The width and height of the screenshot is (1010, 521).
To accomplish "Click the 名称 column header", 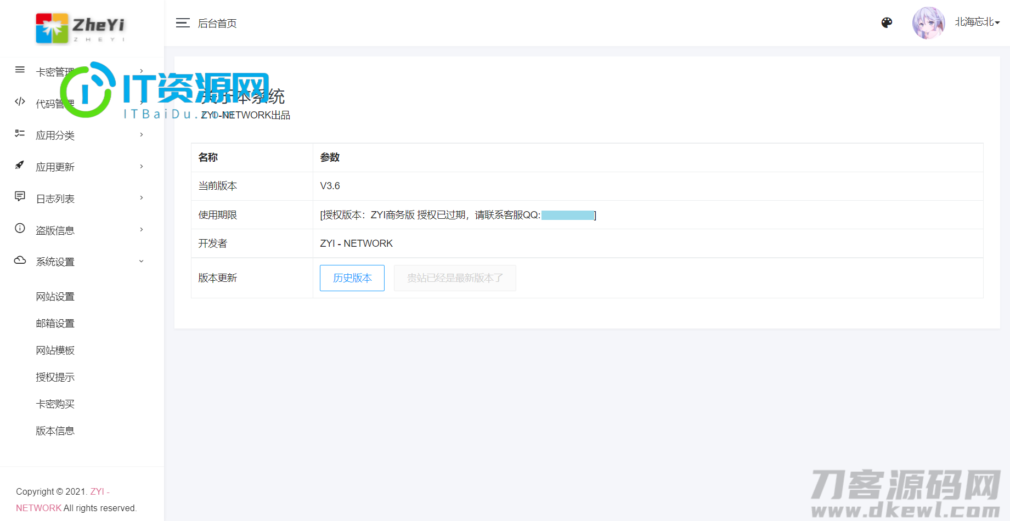I will tap(208, 157).
